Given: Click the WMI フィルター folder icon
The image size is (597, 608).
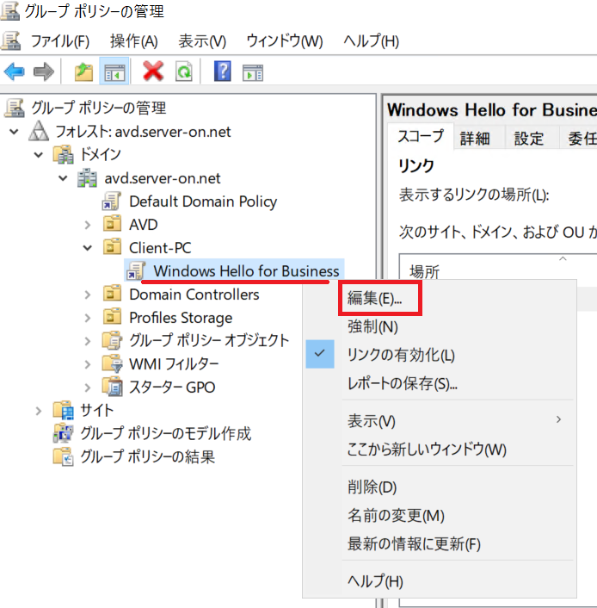Looking at the screenshot, I should pyautogui.click(x=113, y=363).
